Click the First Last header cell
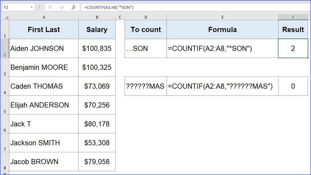Image resolution: width=311 pixels, height=175 pixels. tap(44, 29)
